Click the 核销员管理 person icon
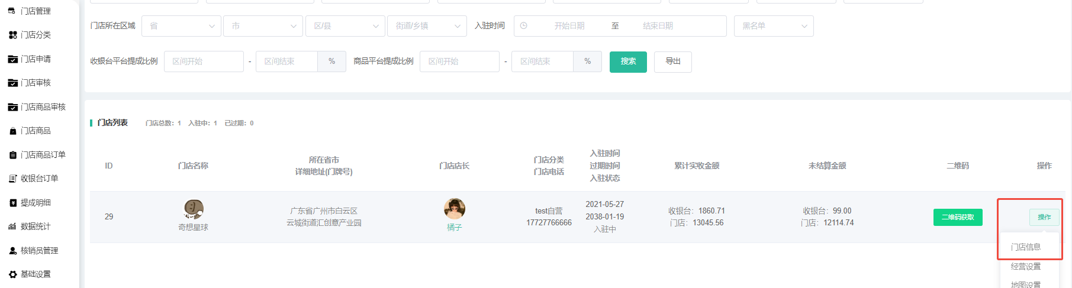The width and height of the screenshot is (1072, 288). click(x=12, y=251)
